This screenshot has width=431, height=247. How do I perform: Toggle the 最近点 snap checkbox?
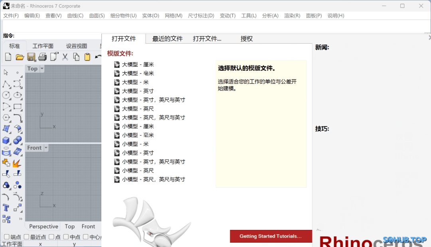[26, 237]
